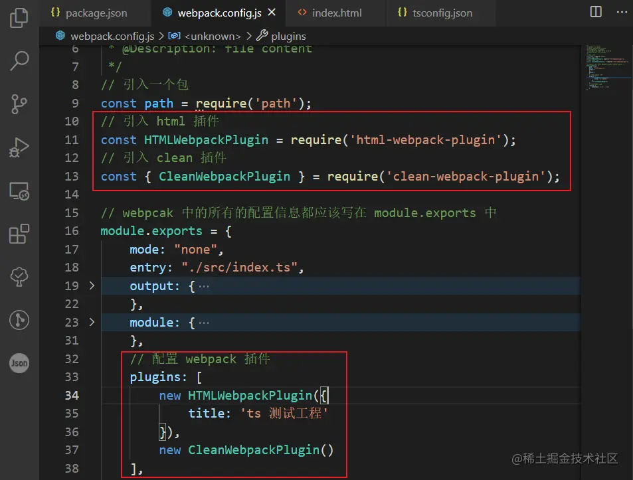Click comment // 引入 html 插件
633x480 pixels.
pos(160,121)
